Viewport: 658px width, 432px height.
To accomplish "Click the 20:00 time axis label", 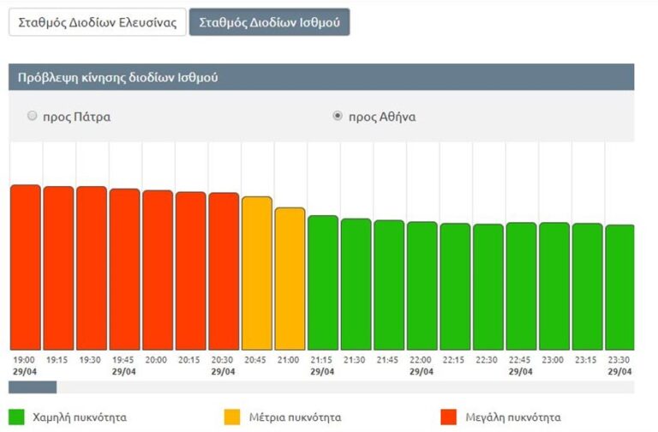I will pyautogui.click(x=157, y=362).
